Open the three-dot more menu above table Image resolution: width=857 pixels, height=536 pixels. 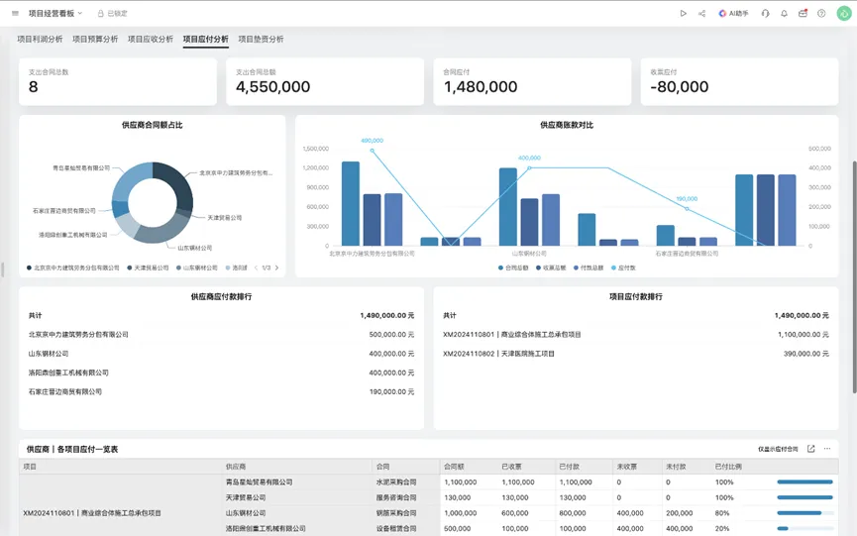(827, 449)
